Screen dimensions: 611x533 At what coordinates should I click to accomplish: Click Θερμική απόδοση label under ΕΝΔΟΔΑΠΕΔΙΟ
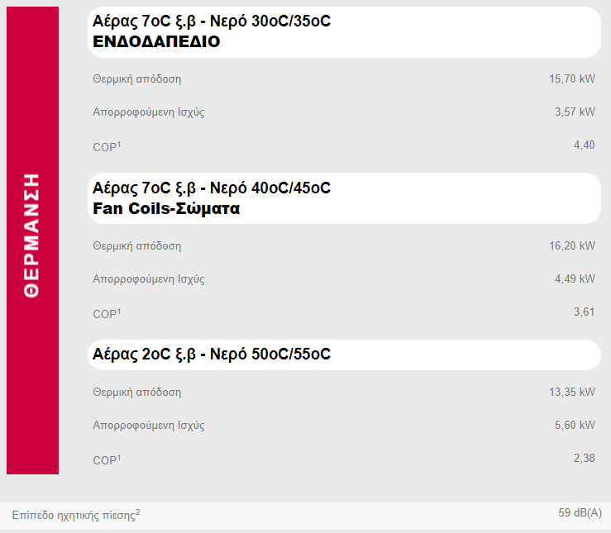tap(136, 79)
